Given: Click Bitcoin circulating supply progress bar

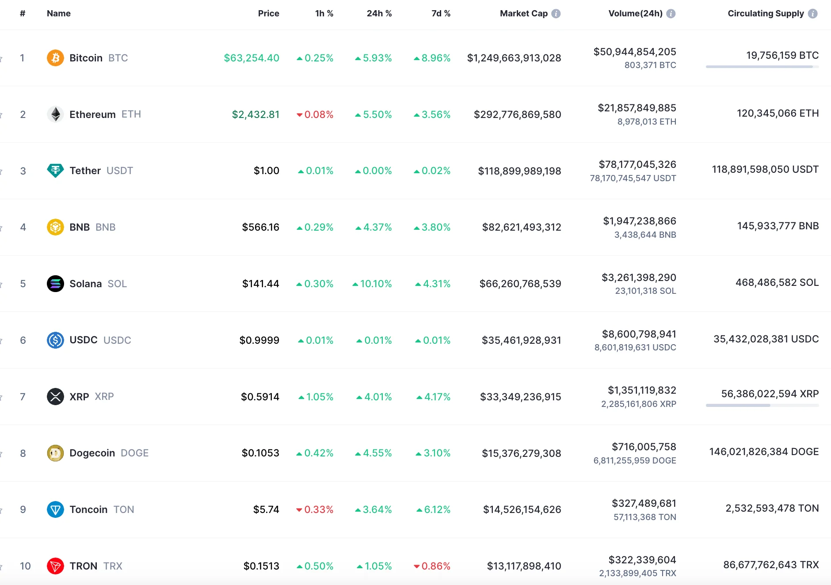Looking at the screenshot, I should pos(762,67).
